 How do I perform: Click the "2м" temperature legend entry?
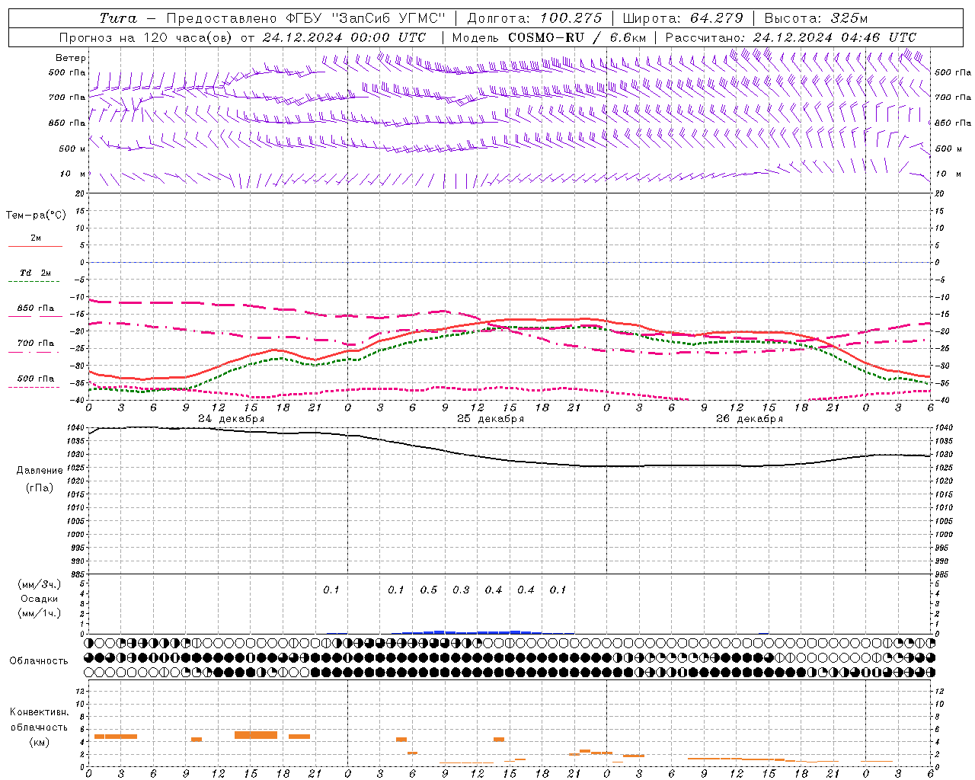coord(36,238)
